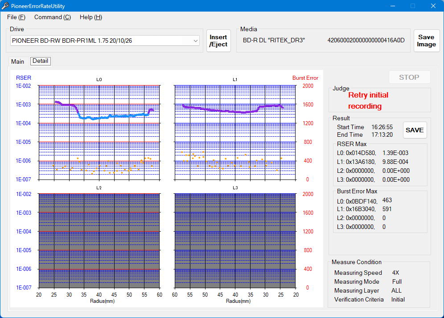This screenshot has width=444, height=318.
Task: Click SAVE in the Result panel
Action: (x=414, y=130)
